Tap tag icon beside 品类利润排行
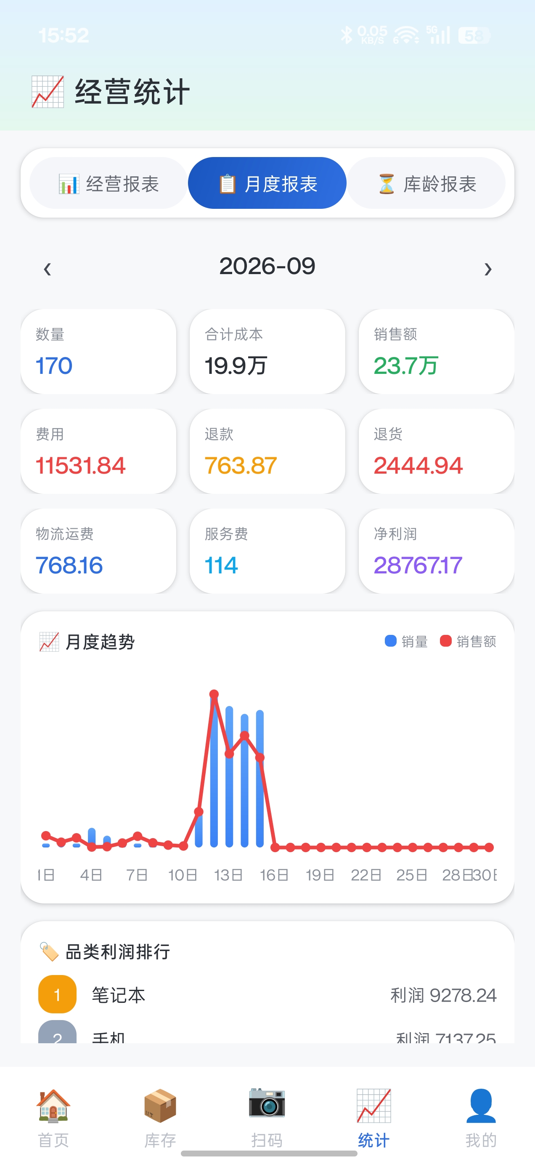535x1167 pixels. pyautogui.click(x=49, y=951)
